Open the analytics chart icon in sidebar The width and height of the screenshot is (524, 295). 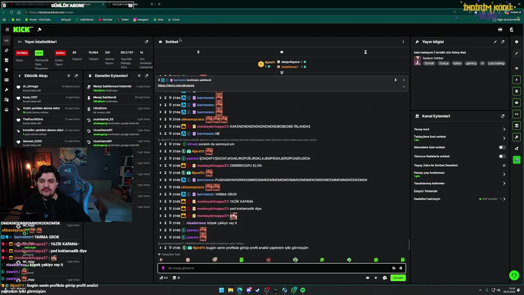point(6,60)
